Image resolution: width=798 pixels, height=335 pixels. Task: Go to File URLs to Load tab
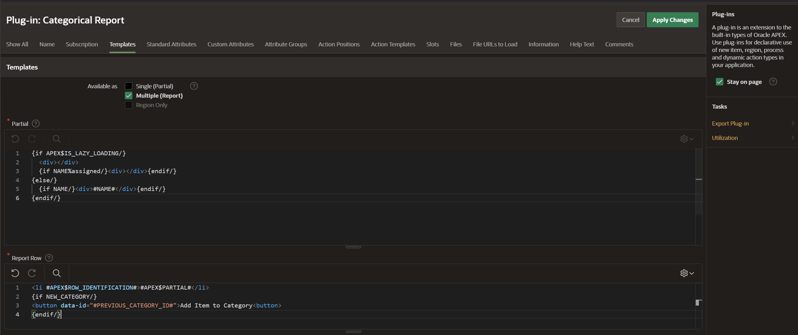click(x=495, y=44)
